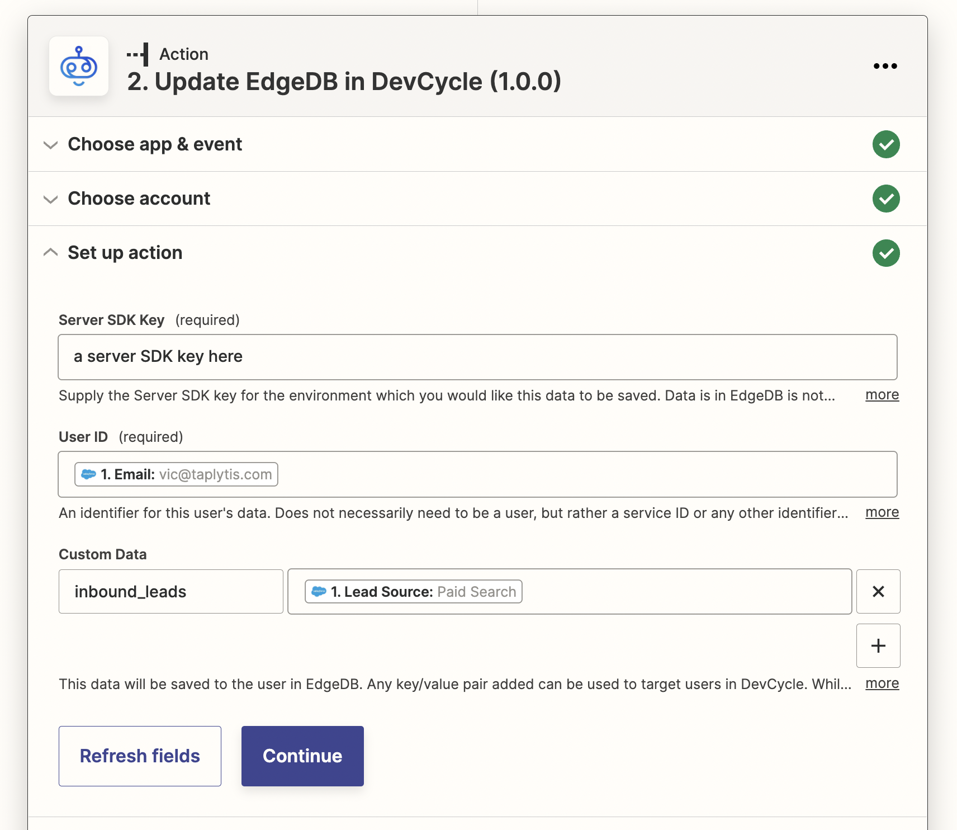The width and height of the screenshot is (957, 830).
Task: Show more of Server SDK Key description
Action: (x=882, y=395)
